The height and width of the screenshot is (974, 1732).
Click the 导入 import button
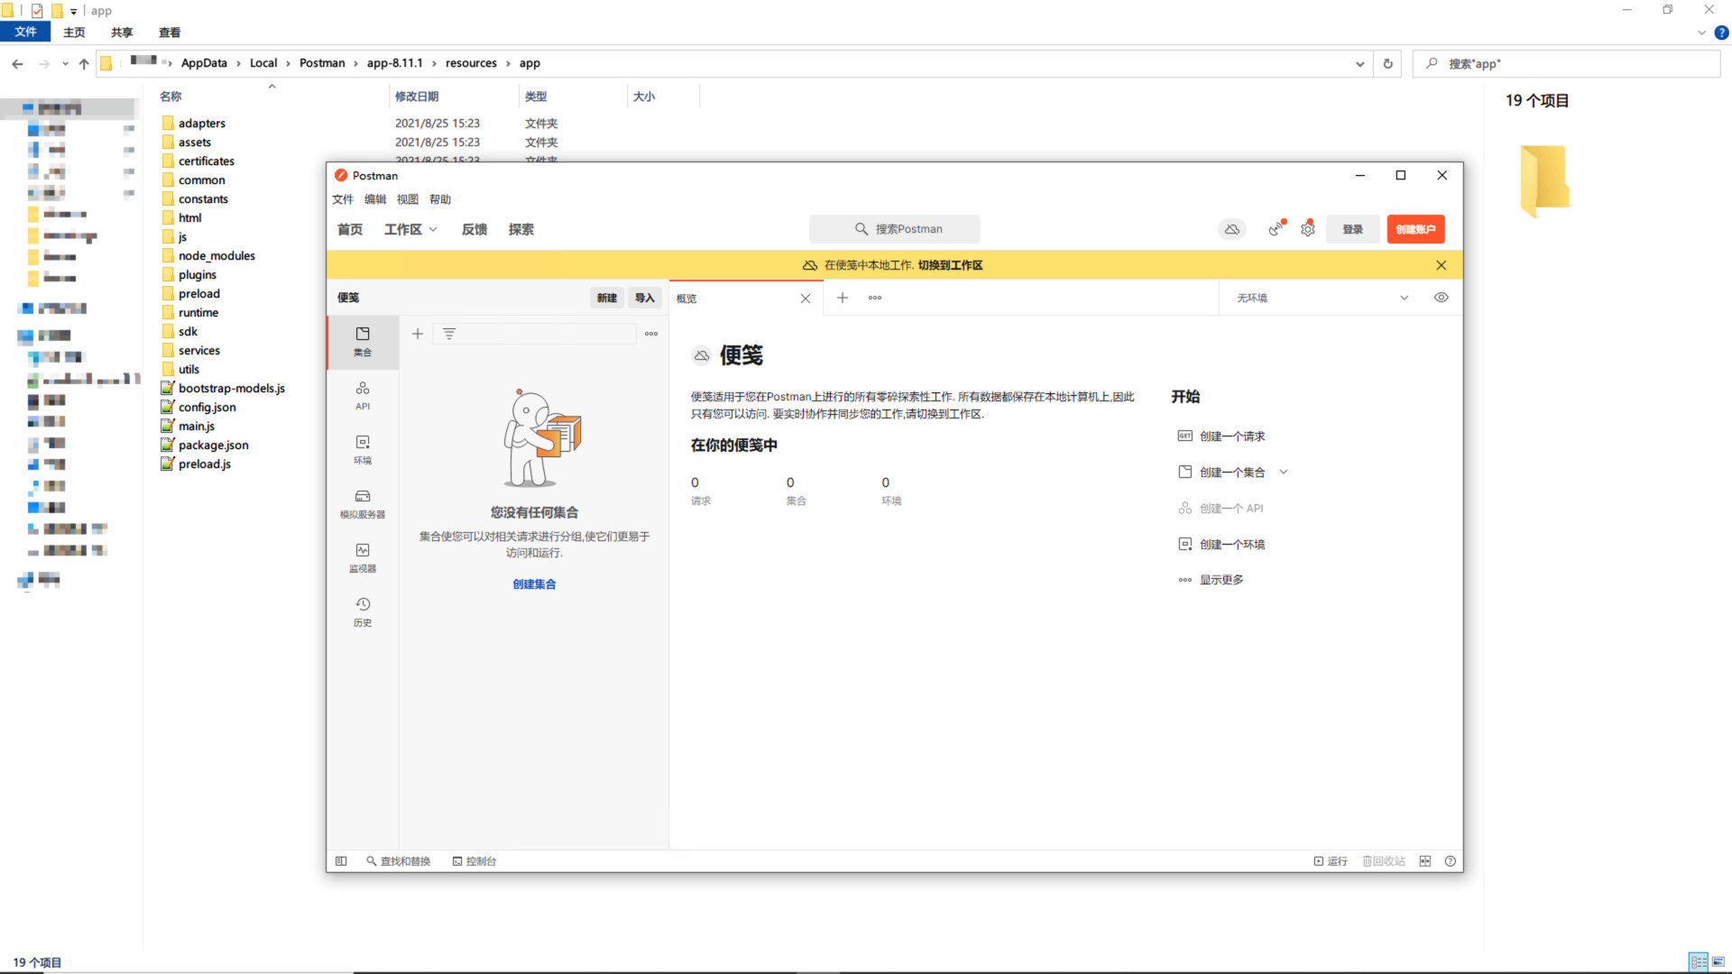tap(644, 298)
